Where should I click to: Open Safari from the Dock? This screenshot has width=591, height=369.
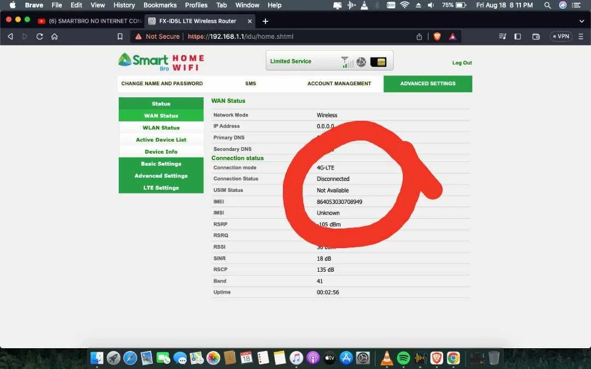tap(130, 358)
